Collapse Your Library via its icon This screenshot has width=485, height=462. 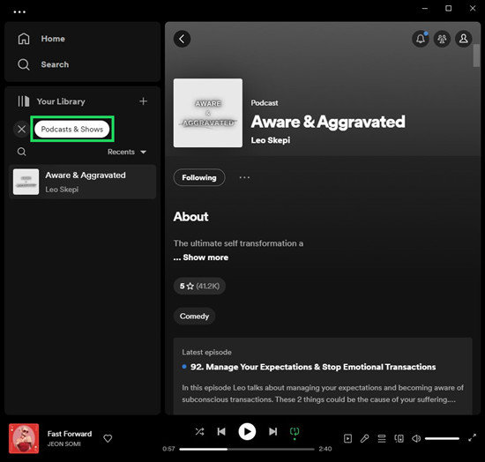coord(24,101)
